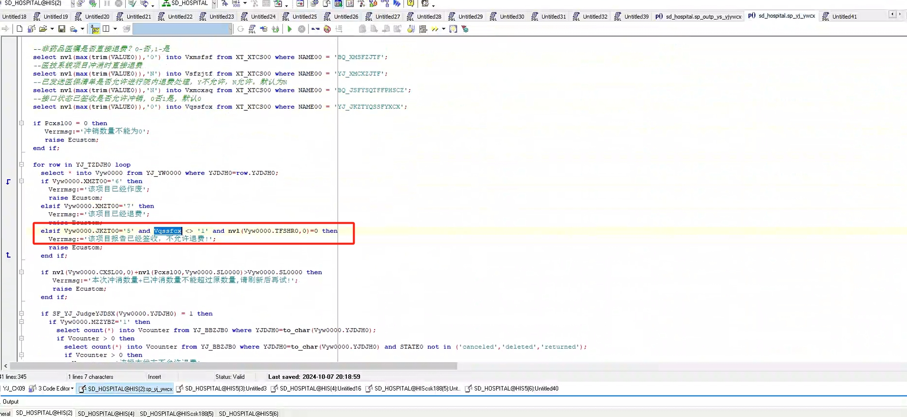This screenshot has width=907, height=417.
Task: Toggle the 'abc' highlight button in toolbar
Action: tap(95, 29)
